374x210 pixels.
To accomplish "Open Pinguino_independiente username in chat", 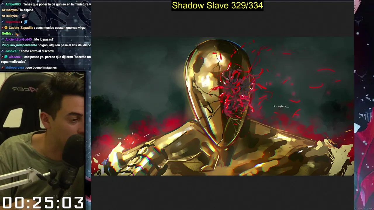I will click(x=19, y=45).
